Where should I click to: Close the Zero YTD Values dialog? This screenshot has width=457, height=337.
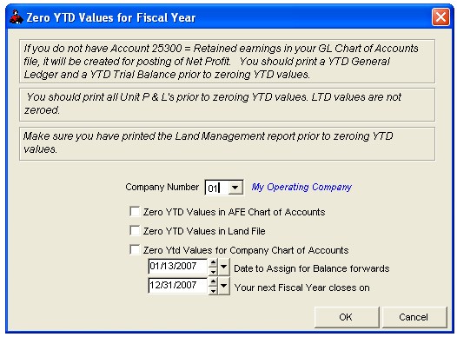point(440,17)
